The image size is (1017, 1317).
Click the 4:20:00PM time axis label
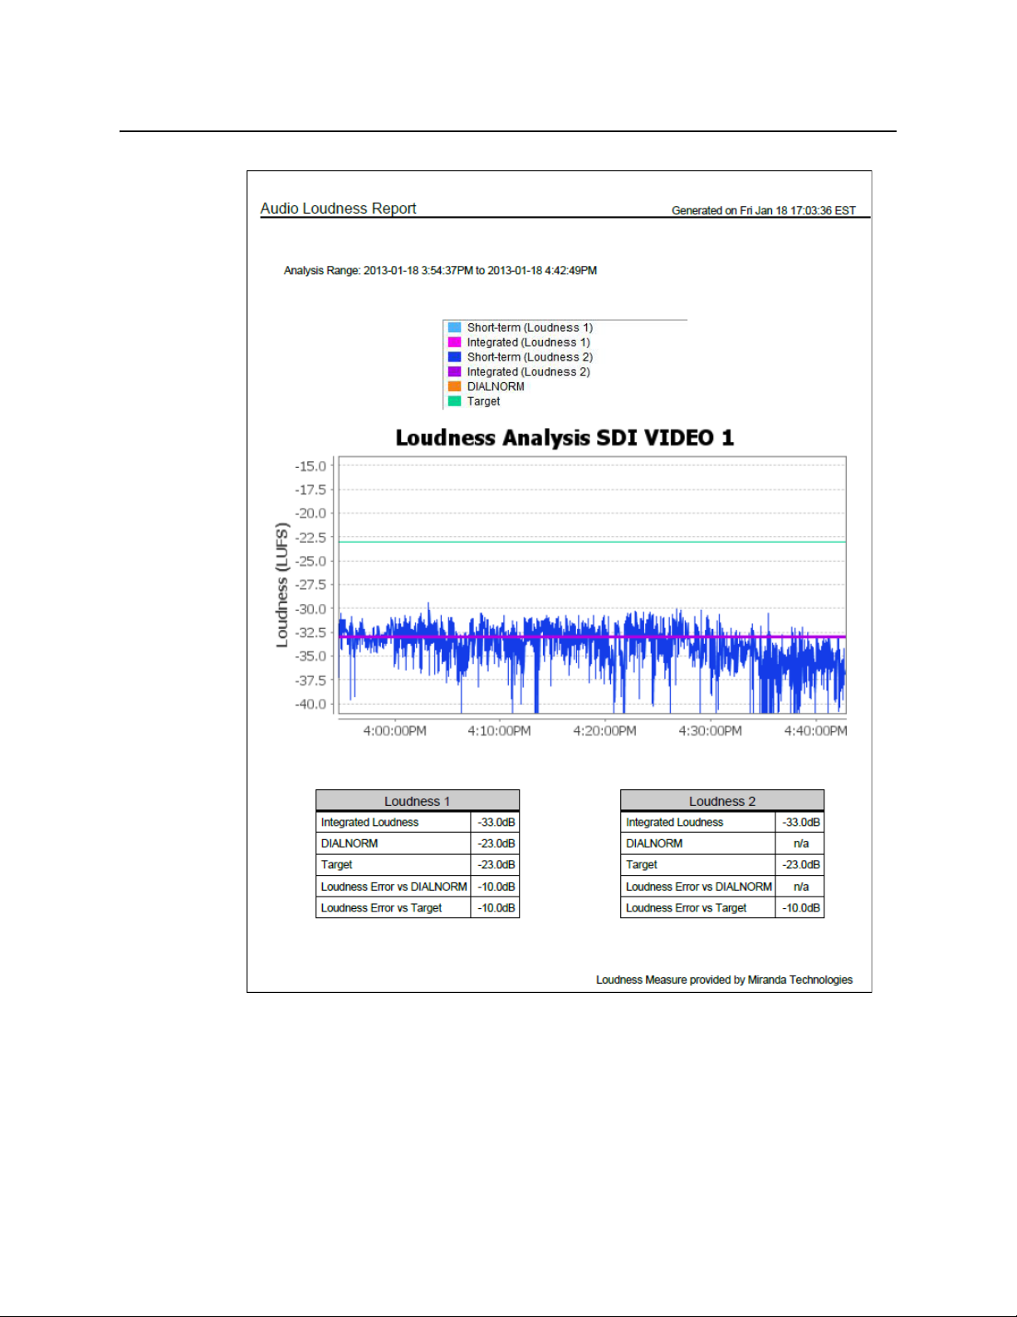point(604,731)
